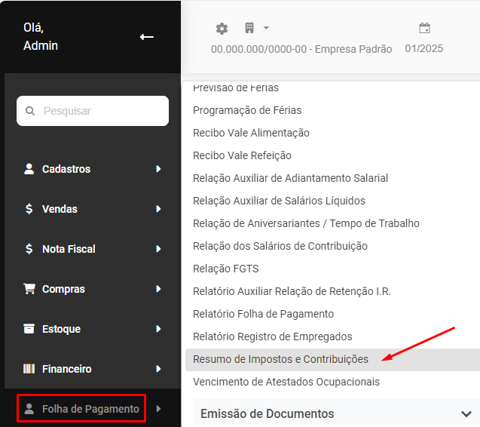
Task: Select Resumo de Impostos e Contribuições
Action: pos(332,359)
